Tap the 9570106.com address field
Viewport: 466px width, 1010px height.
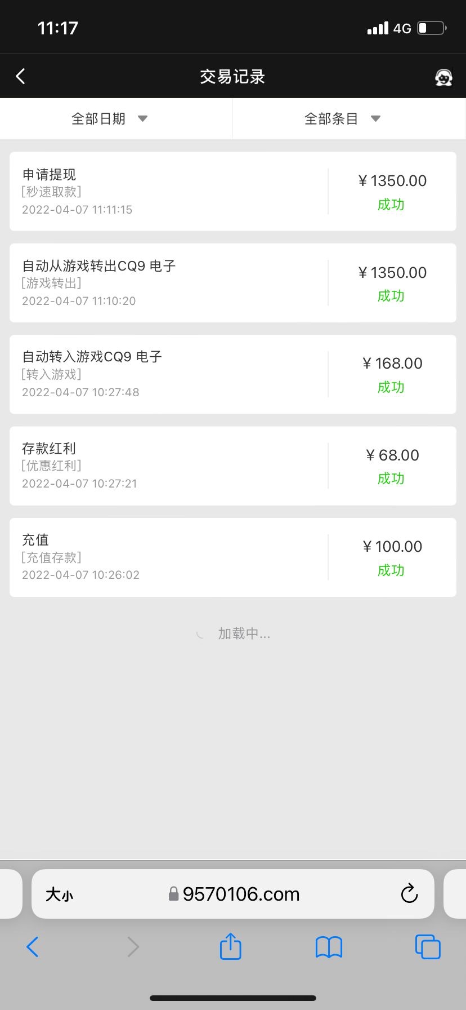(241, 894)
